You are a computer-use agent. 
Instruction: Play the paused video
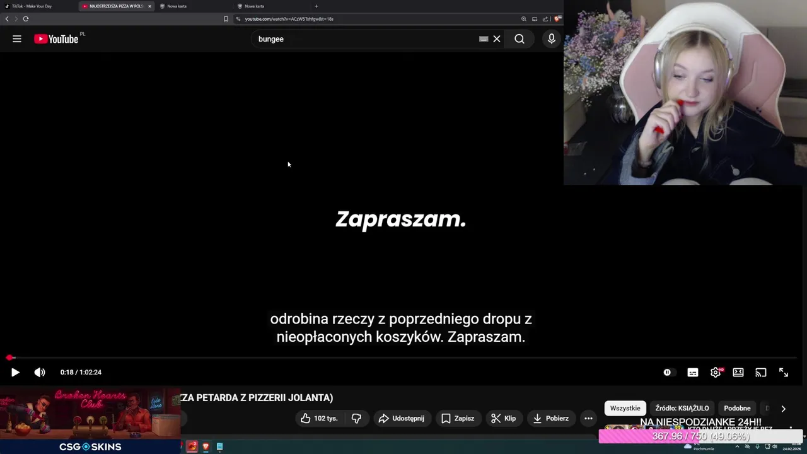[15, 373]
